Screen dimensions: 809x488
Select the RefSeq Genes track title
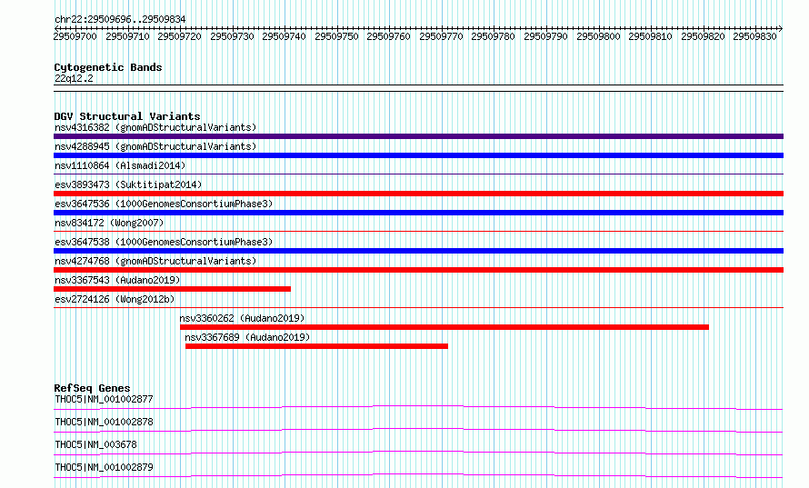coord(92,388)
